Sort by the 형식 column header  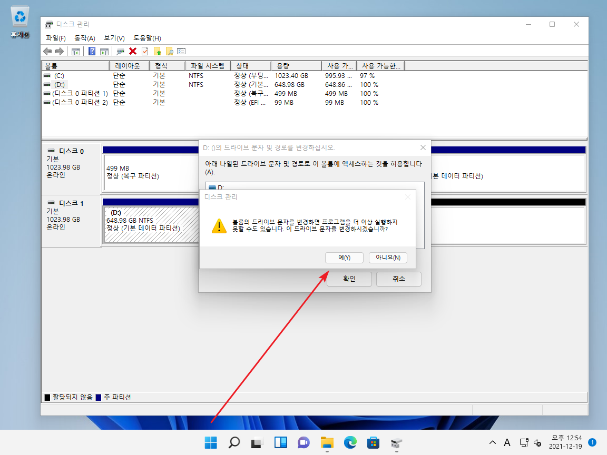[x=167, y=66]
